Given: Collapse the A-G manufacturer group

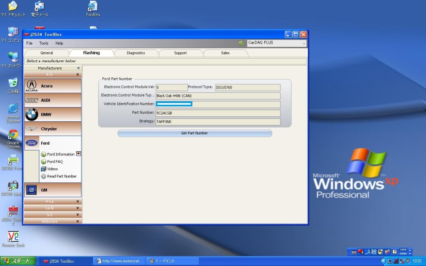Looking at the screenshot, I should tap(78, 74).
